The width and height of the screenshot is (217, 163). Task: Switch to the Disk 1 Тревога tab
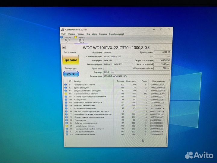click(x=81, y=40)
